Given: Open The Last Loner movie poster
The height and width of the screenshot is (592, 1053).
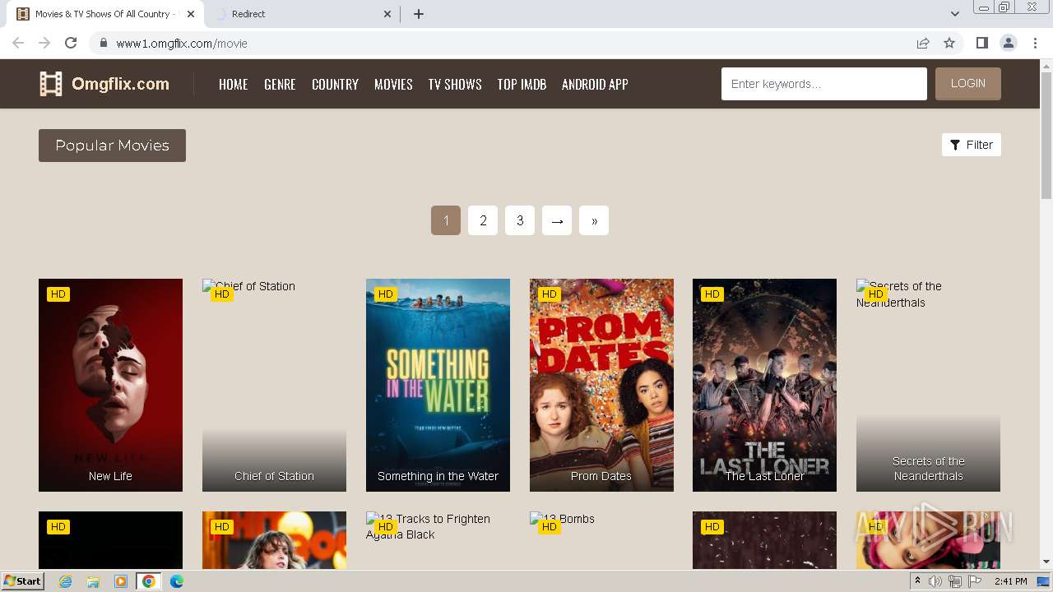Looking at the screenshot, I should (x=764, y=385).
